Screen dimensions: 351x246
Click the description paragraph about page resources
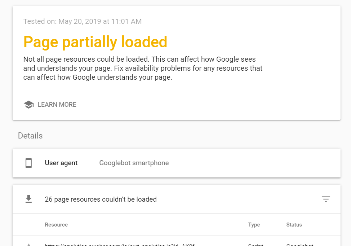(x=143, y=68)
